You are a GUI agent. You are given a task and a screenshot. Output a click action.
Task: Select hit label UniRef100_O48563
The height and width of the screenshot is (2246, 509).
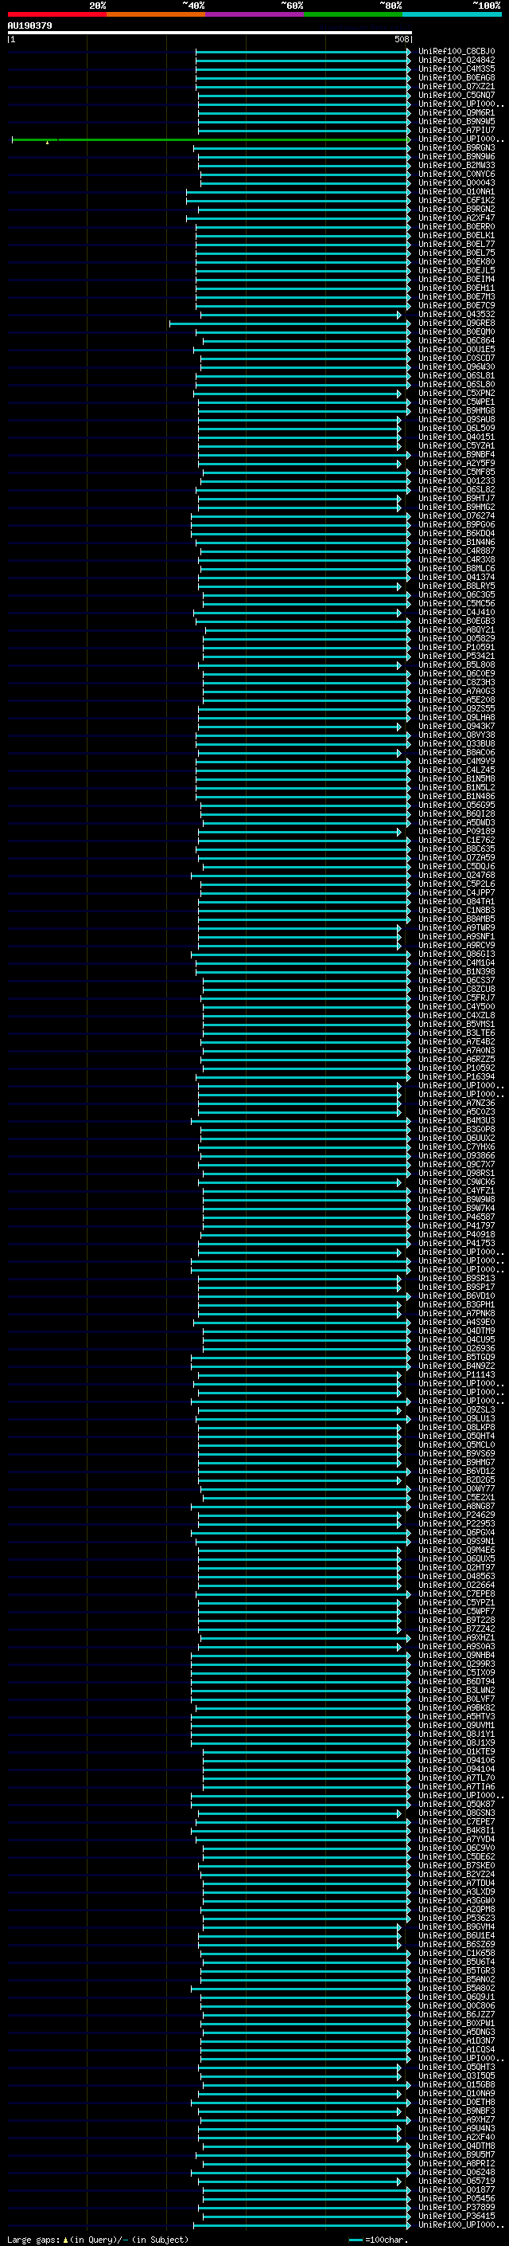point(457,1578)
